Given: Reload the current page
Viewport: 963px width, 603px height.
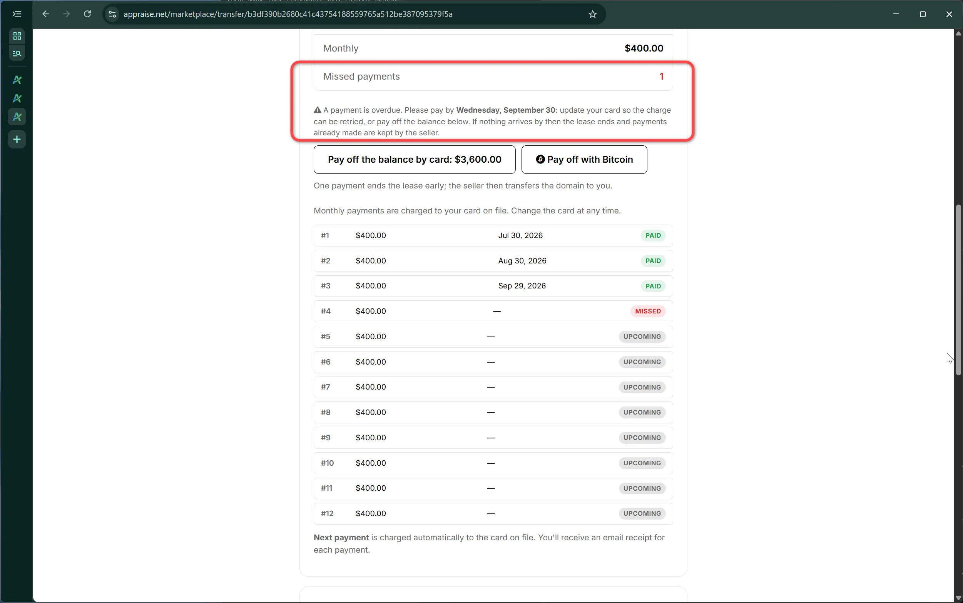Looking at the screenshot, I should 87,14.
